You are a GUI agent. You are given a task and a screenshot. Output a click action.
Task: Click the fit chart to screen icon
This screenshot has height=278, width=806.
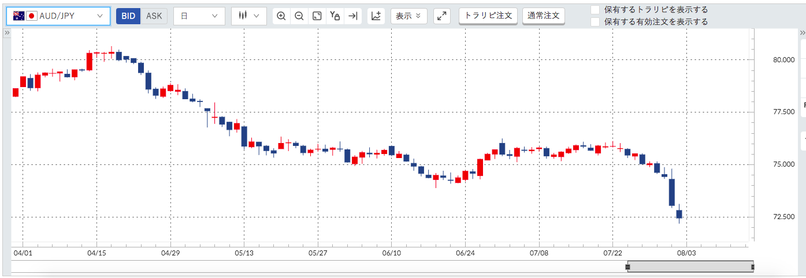click(x=317, y=16)
